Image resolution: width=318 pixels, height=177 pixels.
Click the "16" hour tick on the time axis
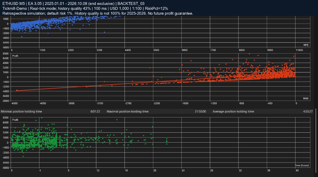(x=126, y=170)
